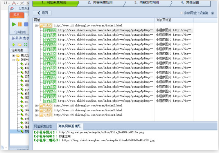Image resolution: width=219 pixels, height=153 pixels.
Task: Click the new folder icon in task tree toolbar
Action: [20, 45]
